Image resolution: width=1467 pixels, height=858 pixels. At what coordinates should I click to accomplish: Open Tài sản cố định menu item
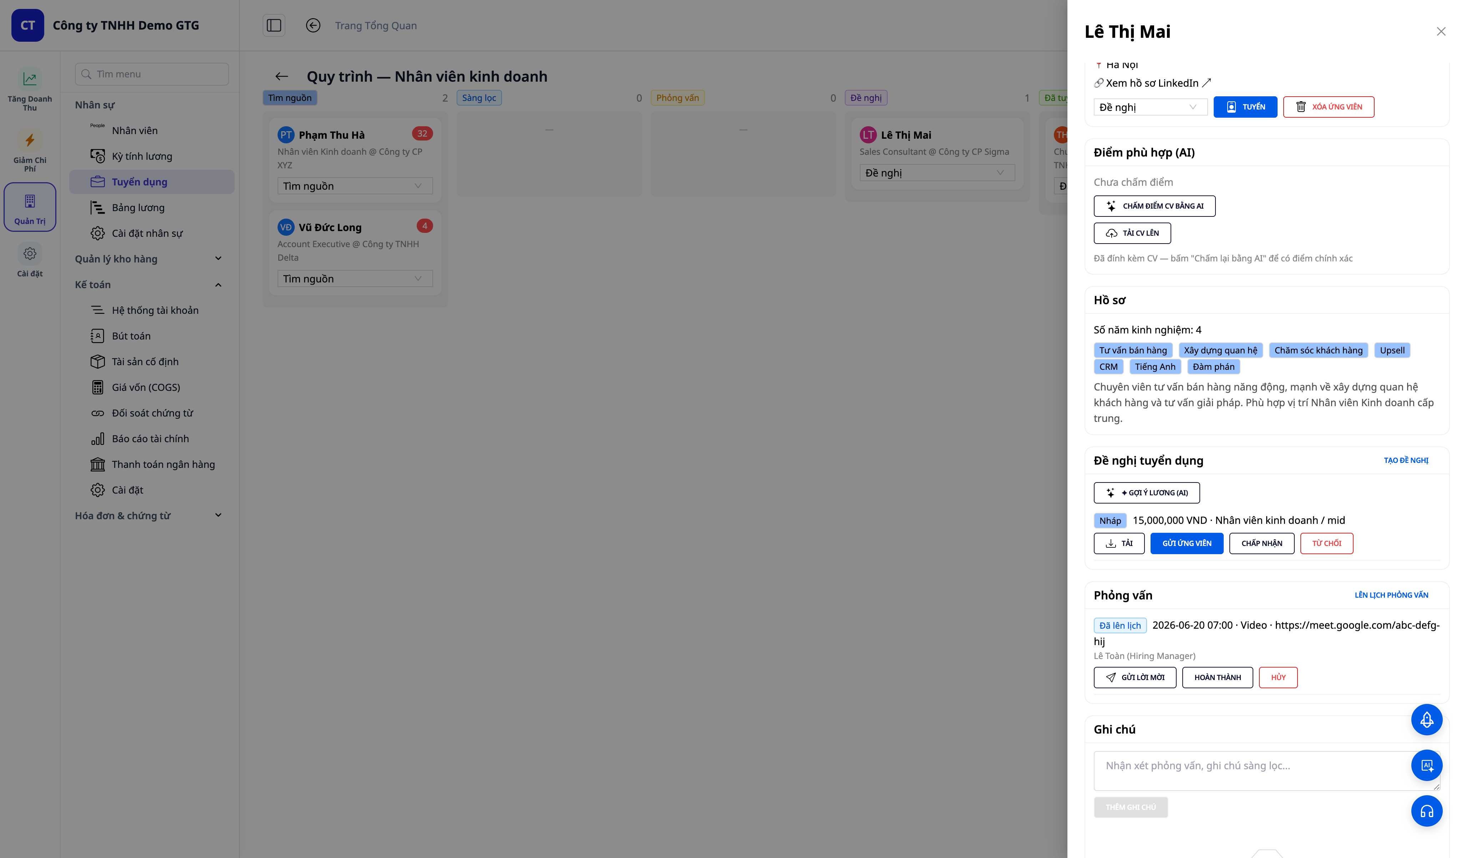click(x=152, y=362)
